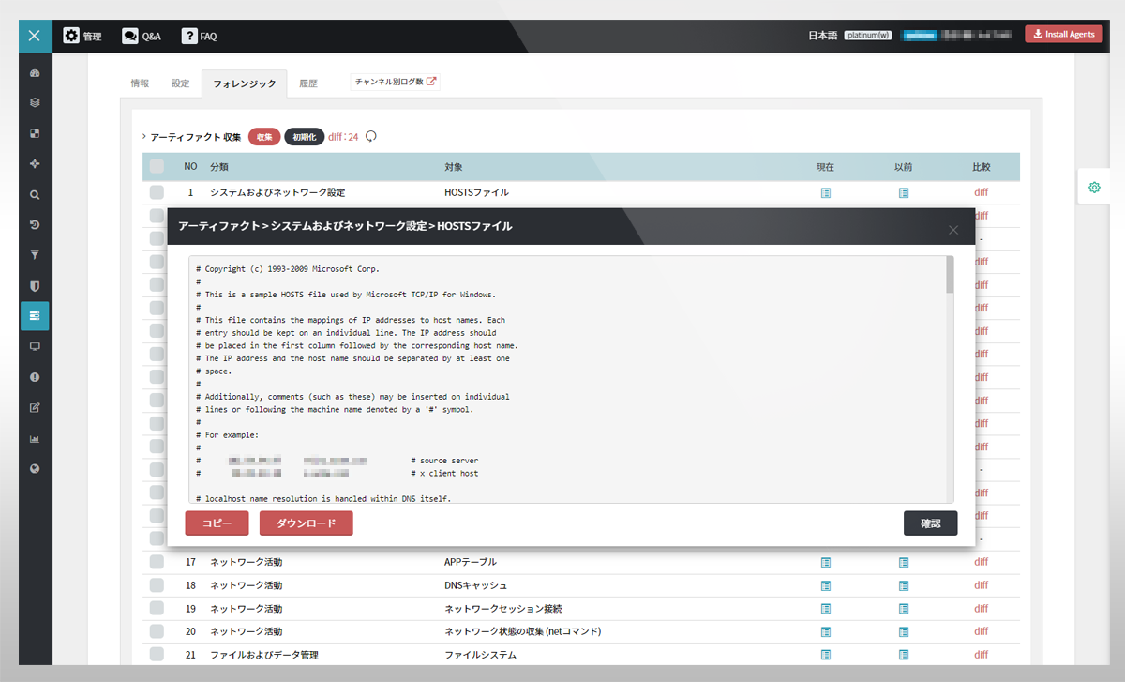Click the filter funnel icon in sidebar
This screenshot has height=682, width=1125.
(x=35, y=255)
